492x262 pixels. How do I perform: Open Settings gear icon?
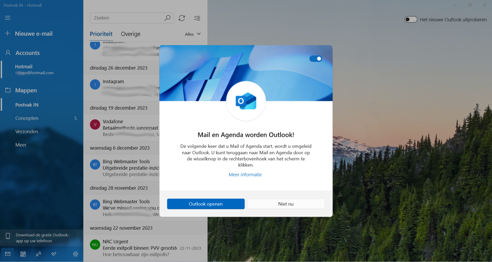(76, 254)
